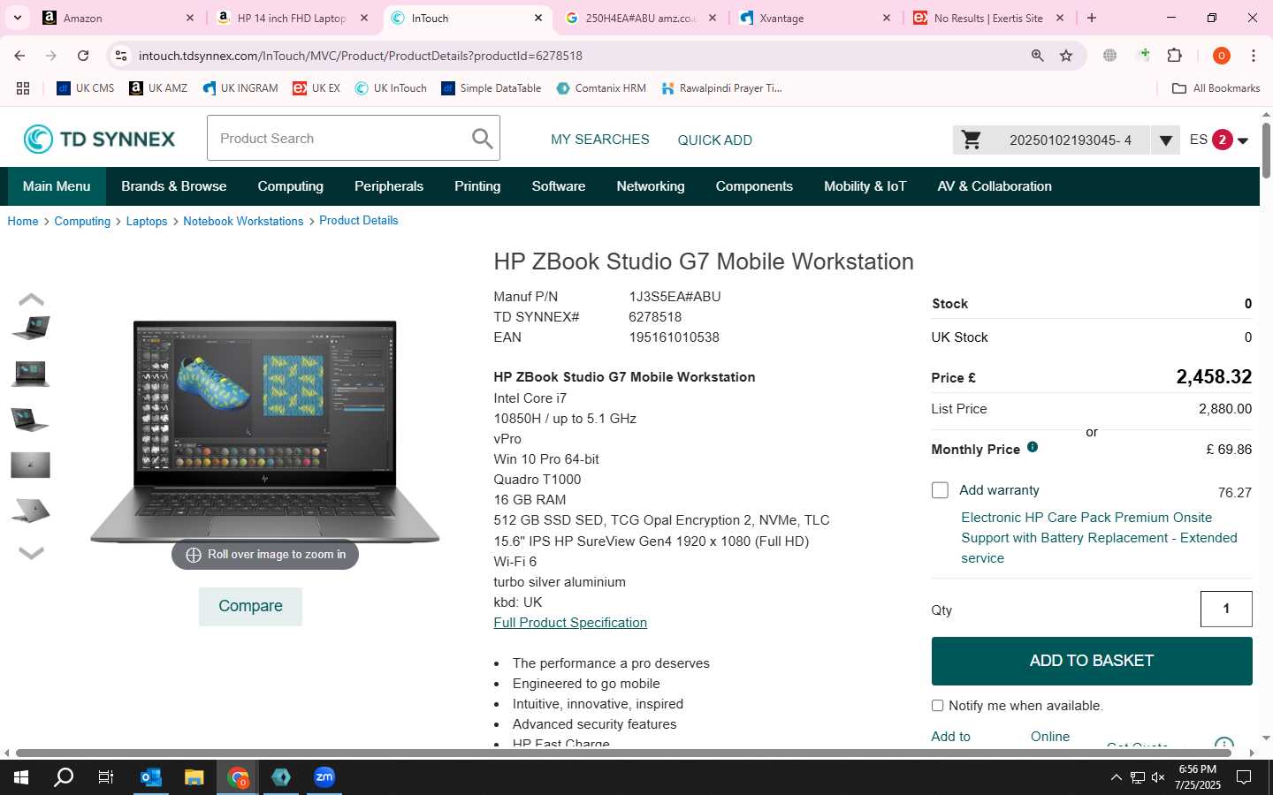1273x795 pixels.
Task: Open Main Menu navigation item
Action: (x=57, y=186)
